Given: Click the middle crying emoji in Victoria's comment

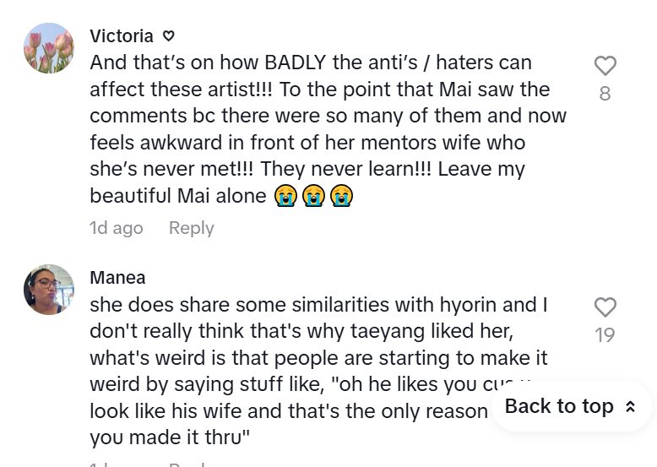Looking at the screenshot, I should [313, 196].
